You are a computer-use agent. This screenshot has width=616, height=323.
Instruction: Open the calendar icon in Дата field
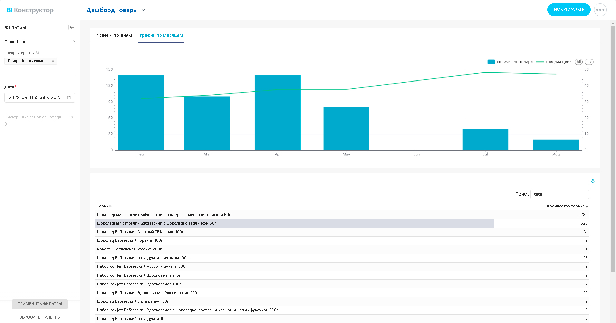coord(69,98)
